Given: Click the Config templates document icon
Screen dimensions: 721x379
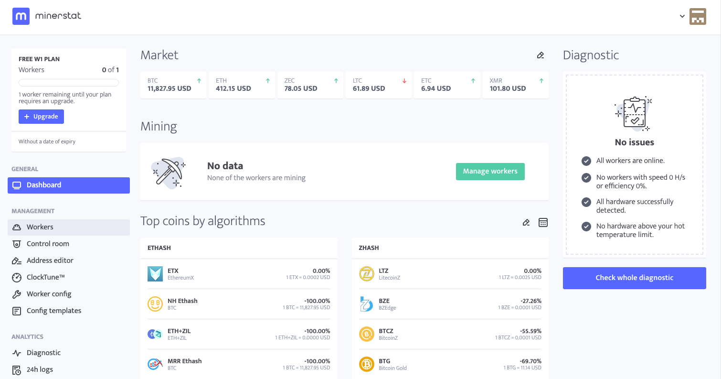Looking at the screenshot, I should 17,311.
